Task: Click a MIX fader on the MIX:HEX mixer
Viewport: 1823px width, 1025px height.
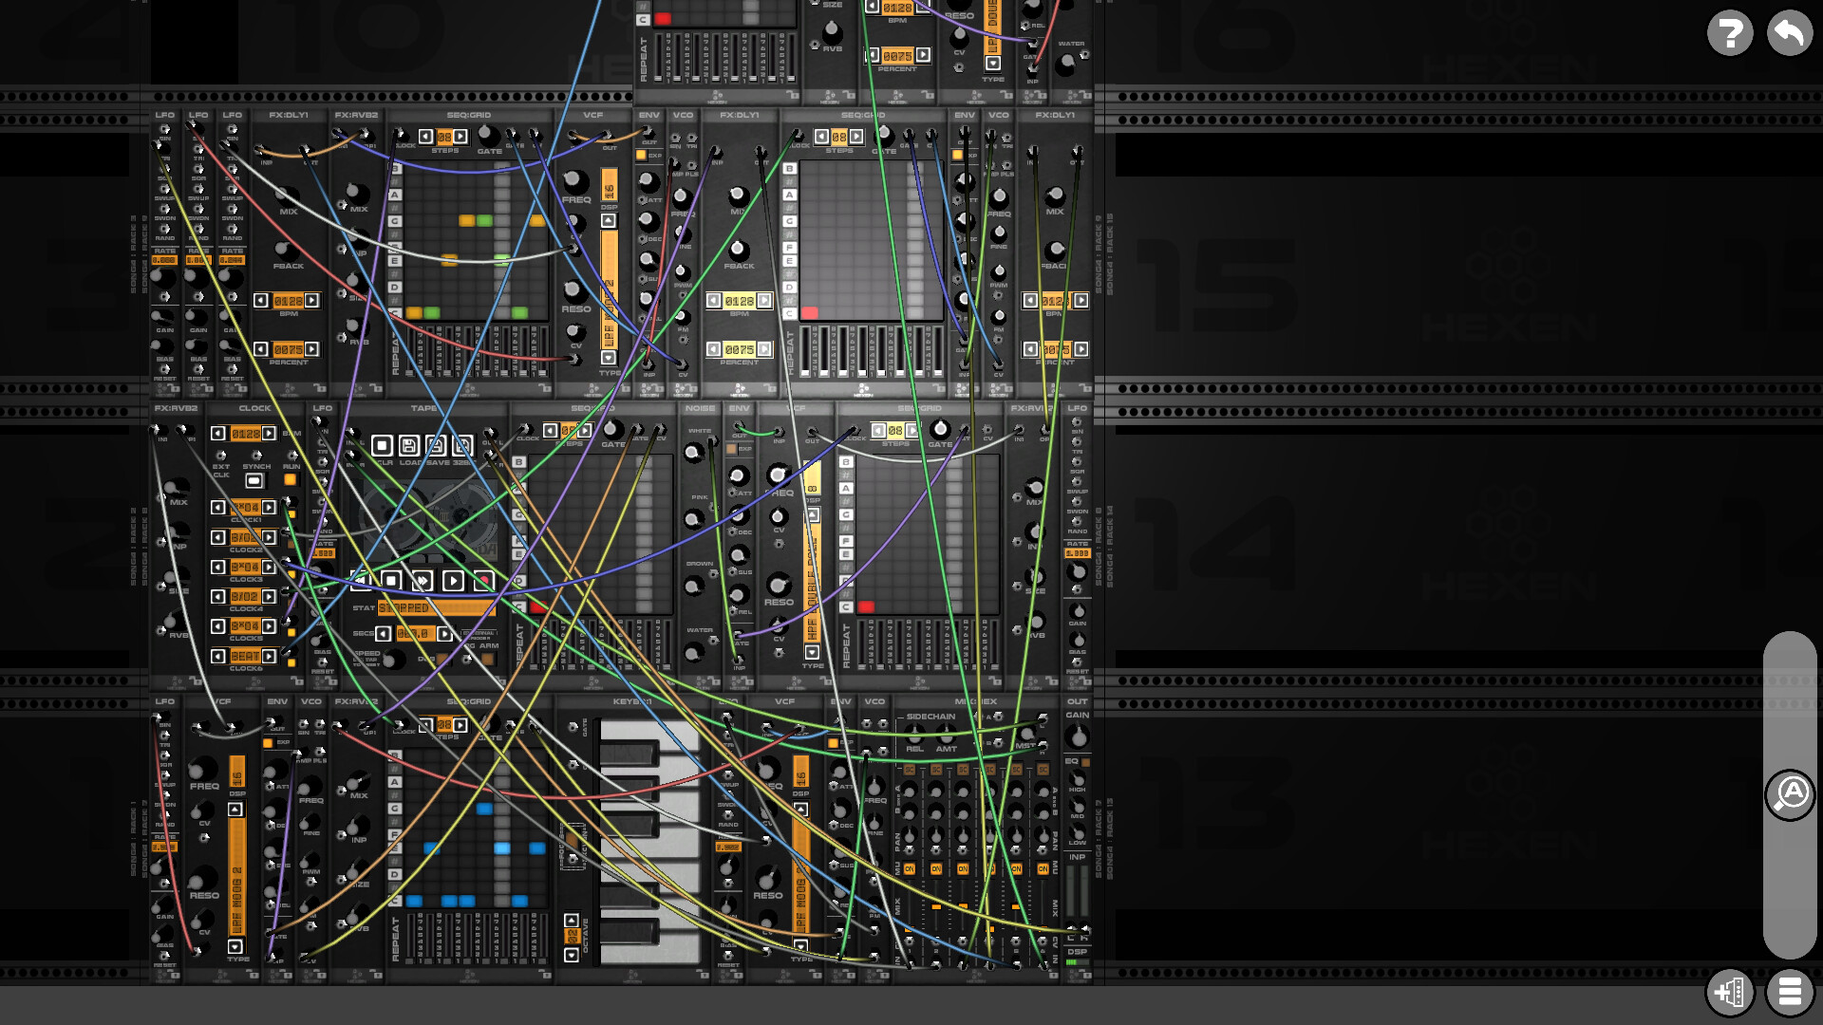Action: (x=936, y=905)
